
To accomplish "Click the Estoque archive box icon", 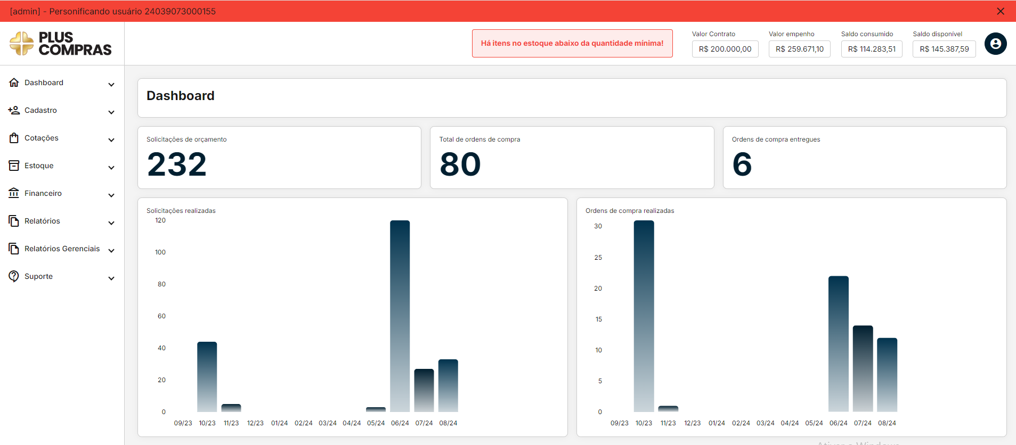I will (14, 166).
